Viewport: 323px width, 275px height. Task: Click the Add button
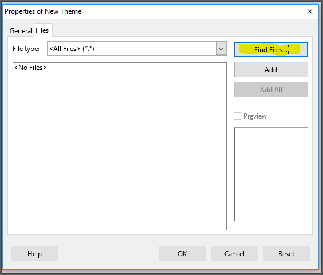pos(271,70)
